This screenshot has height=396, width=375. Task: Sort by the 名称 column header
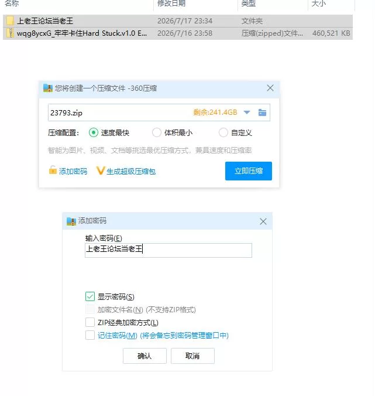12,4
